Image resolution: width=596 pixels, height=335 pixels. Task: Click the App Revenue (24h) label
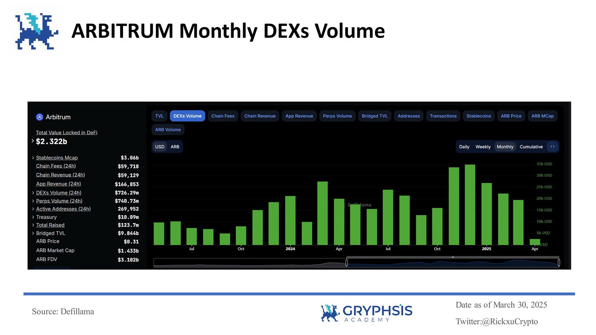(58, 184)
